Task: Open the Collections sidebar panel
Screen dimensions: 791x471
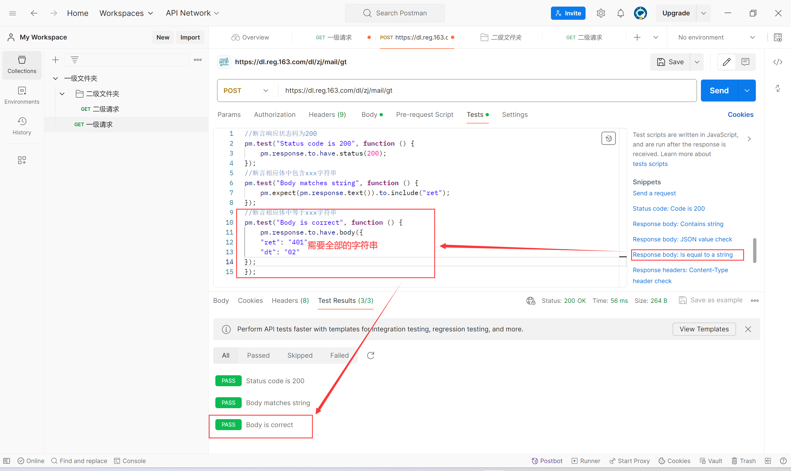Action: click(22, 65)
